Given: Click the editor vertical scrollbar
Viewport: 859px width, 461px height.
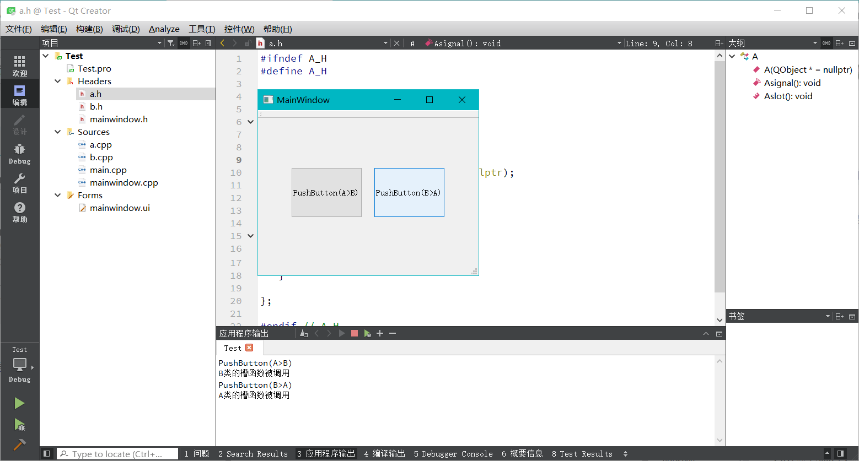Looking at the screenshot, I should click(720, 176).
